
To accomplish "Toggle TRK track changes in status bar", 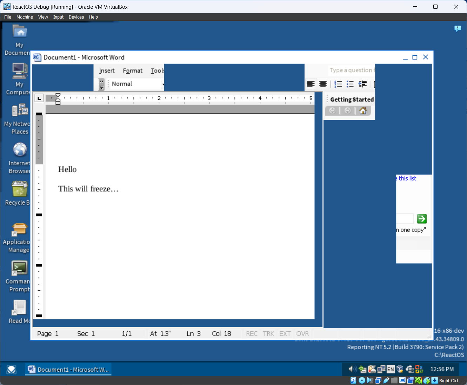I will [x=268, y=334].
